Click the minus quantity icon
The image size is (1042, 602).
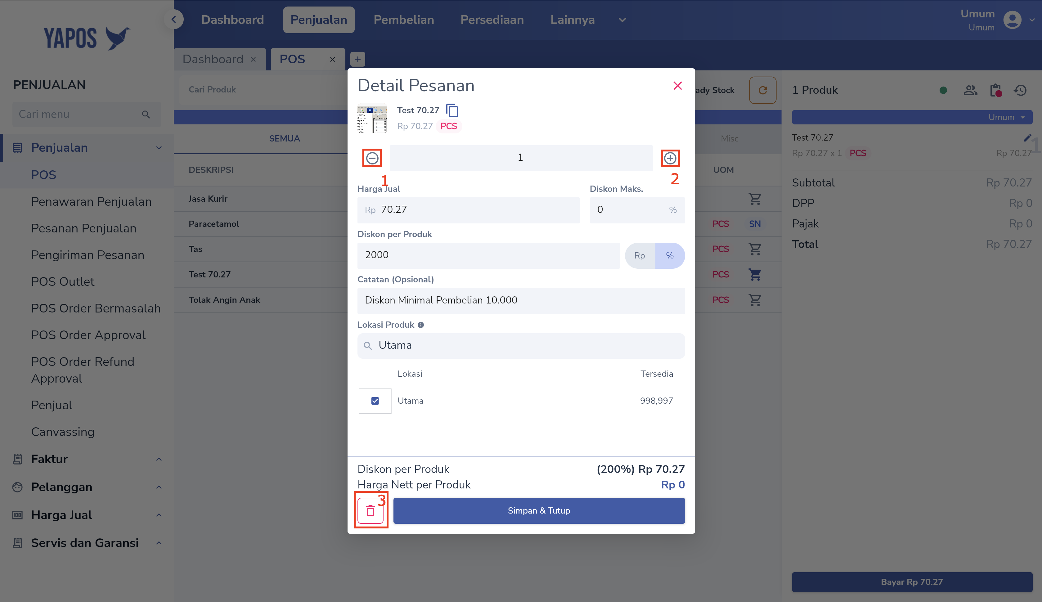coord(371,158)
